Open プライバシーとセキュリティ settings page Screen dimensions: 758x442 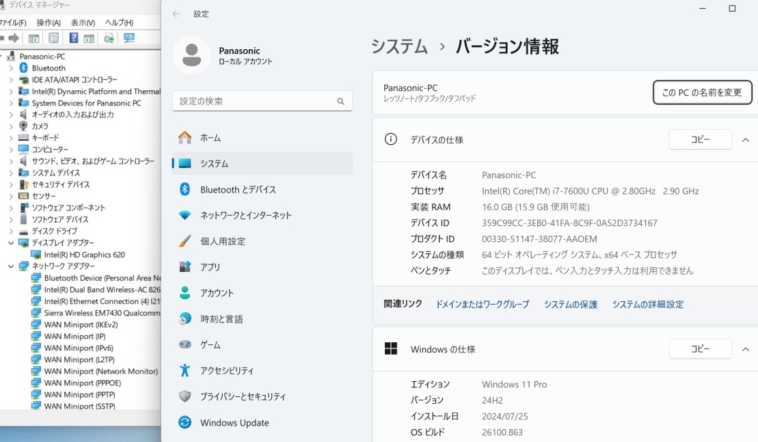point(262,397)
